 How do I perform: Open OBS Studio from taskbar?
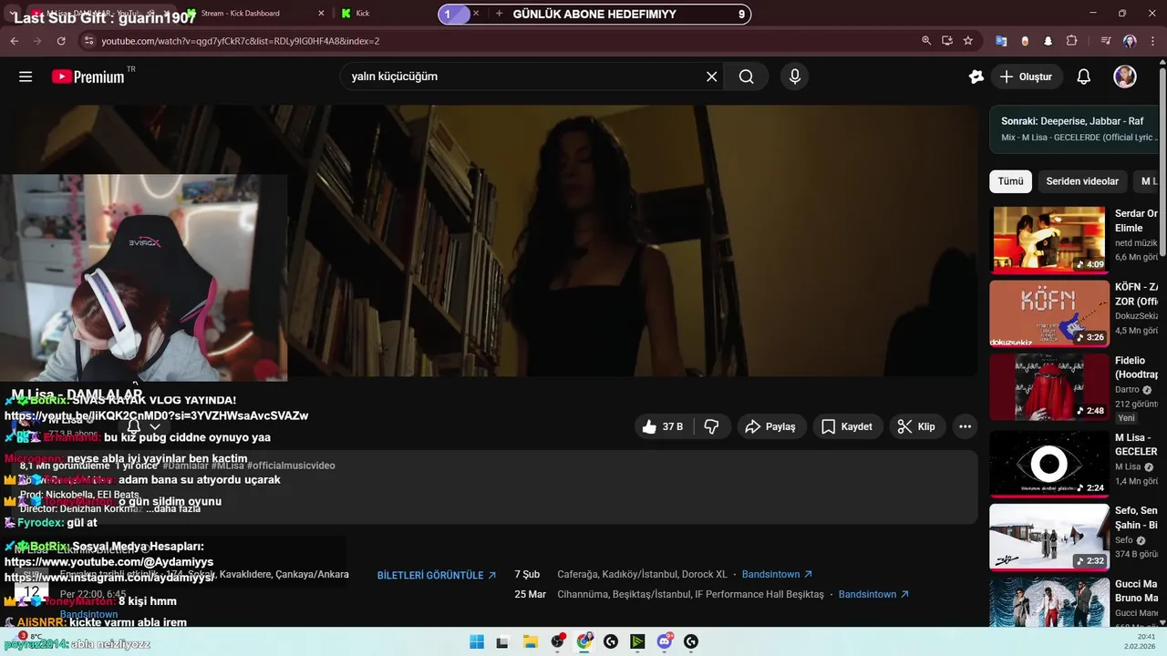[556, 641]
